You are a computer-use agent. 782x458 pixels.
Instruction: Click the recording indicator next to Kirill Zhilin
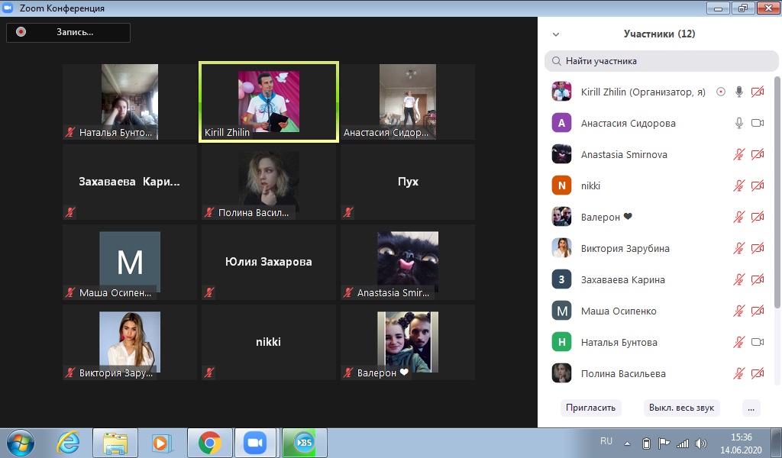pos(720,92)
